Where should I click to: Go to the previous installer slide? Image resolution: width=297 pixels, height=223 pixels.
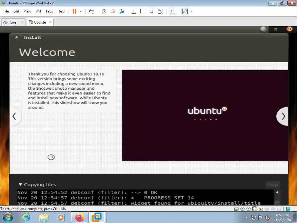click(15, 116)
